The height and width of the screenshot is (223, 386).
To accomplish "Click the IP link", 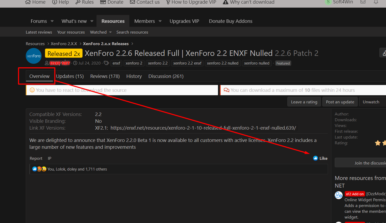I will click(49, 158).
